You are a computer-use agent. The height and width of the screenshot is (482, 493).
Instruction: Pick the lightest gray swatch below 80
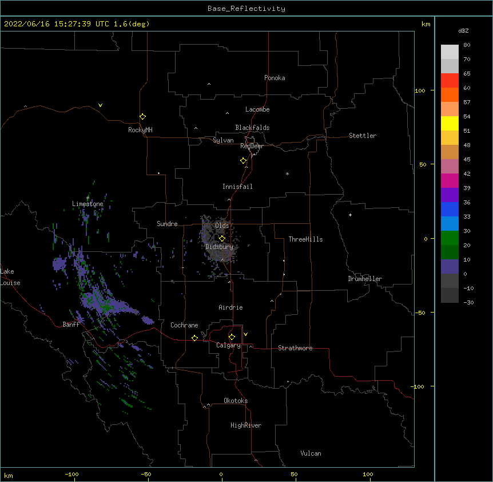tap(450, 52)
